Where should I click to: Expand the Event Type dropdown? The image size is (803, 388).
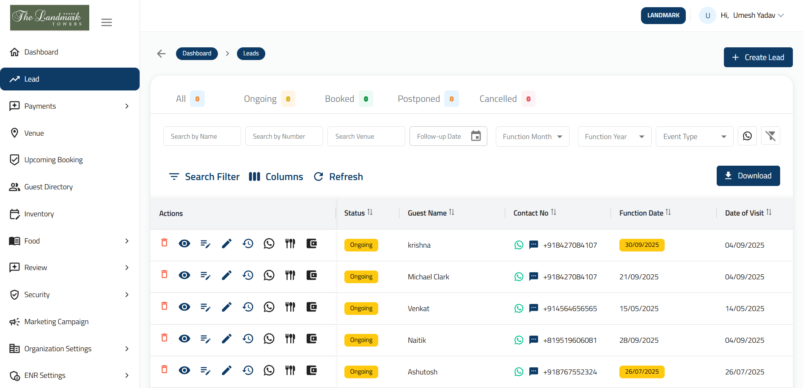[694, 136]
